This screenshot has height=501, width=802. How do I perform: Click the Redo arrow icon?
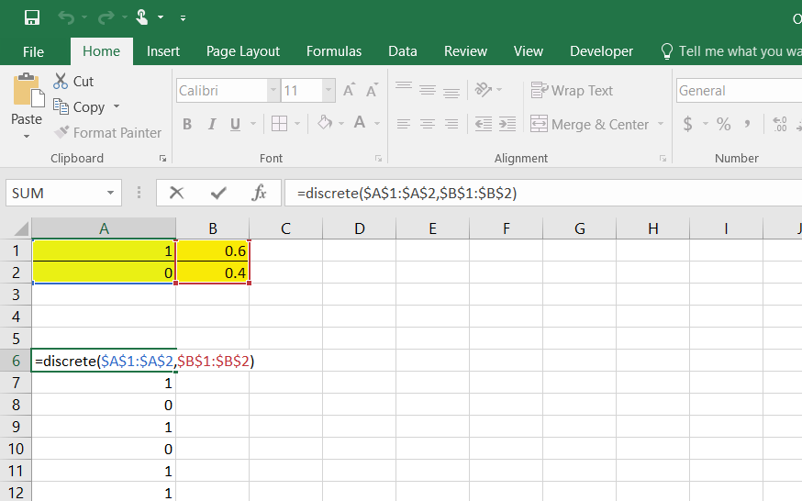[x=106, y=18]
